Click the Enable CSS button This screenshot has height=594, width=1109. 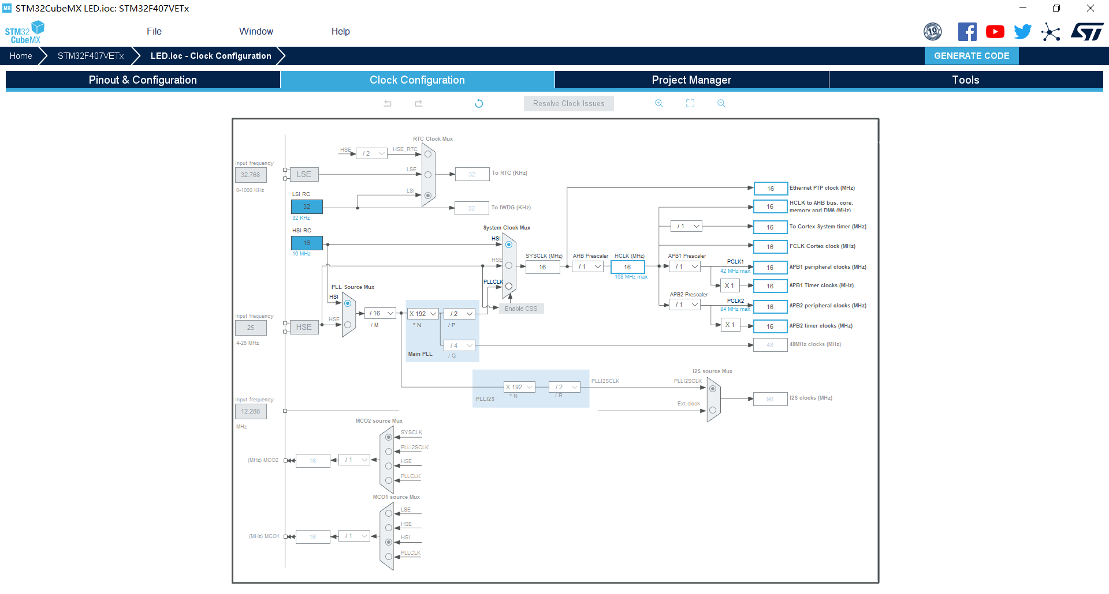pyautogui.click(x=521, y=309)
